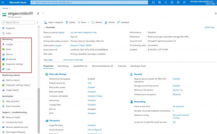Open Cloud Shell from the top bar
The height and width of the screenshot is (134, 217).
click(x=153, y=2)
